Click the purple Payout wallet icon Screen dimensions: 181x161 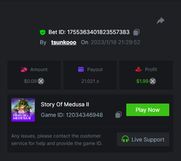pos(81,70)
